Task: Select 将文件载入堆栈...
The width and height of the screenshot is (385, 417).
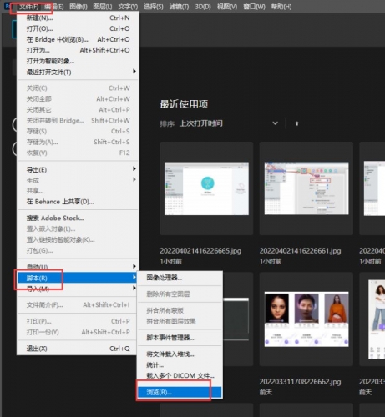Action: pos(180,354)
